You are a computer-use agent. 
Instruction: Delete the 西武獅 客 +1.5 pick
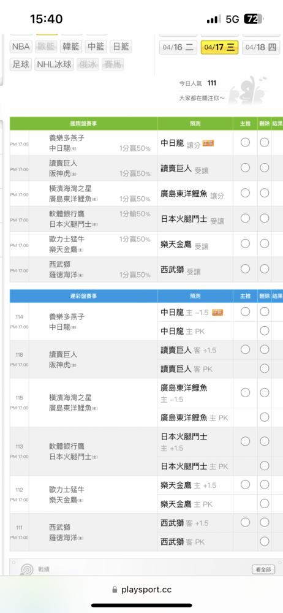click(265, 522)
